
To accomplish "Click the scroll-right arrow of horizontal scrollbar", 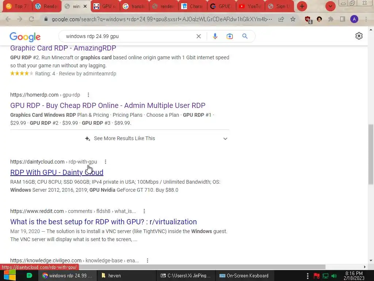I will pos(365,267).
